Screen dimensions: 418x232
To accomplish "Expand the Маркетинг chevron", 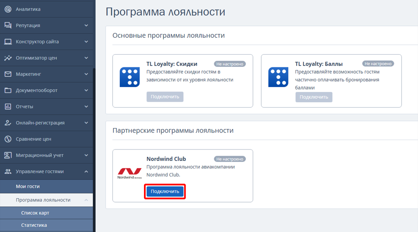I will point(86,74).
